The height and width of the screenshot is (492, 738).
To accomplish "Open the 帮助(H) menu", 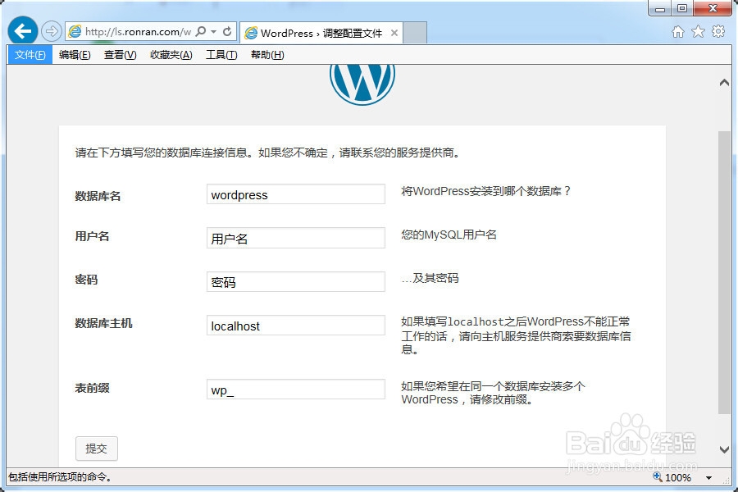I will [267, 55].
